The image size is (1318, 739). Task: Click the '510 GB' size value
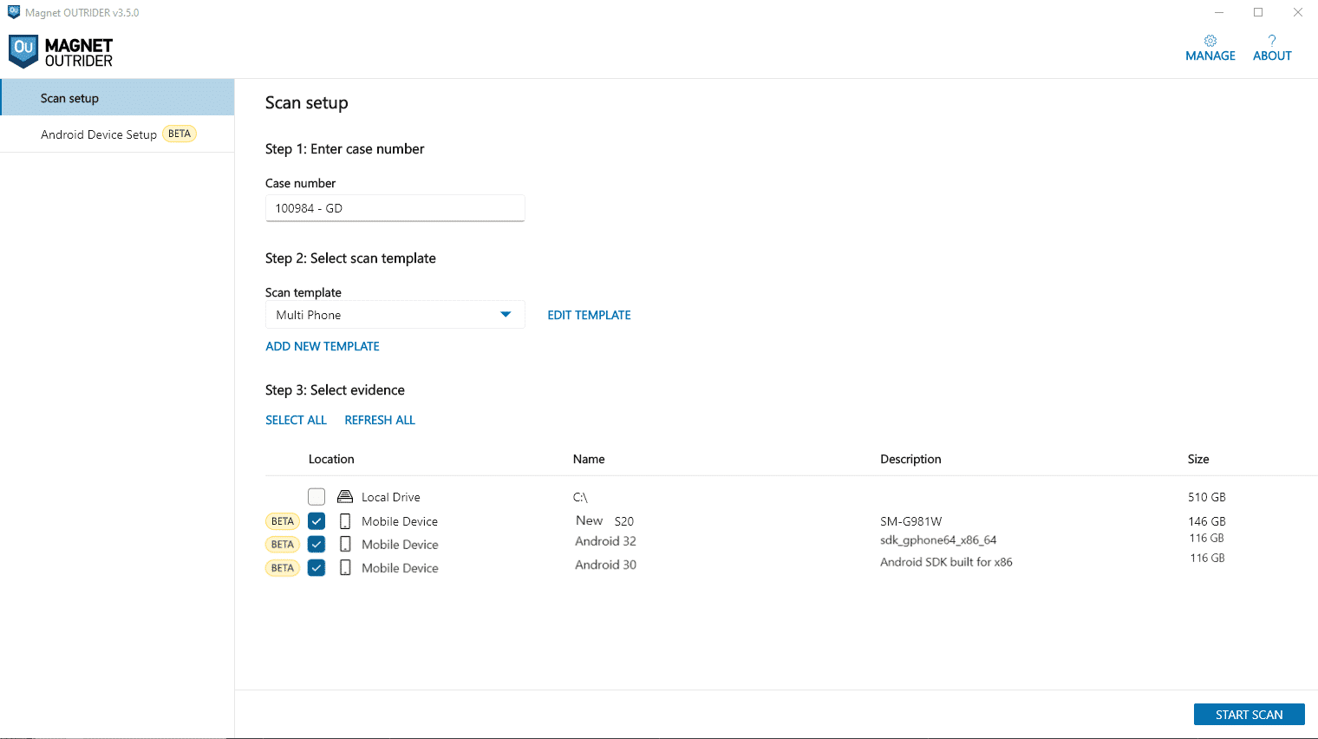coord(1207,497)
